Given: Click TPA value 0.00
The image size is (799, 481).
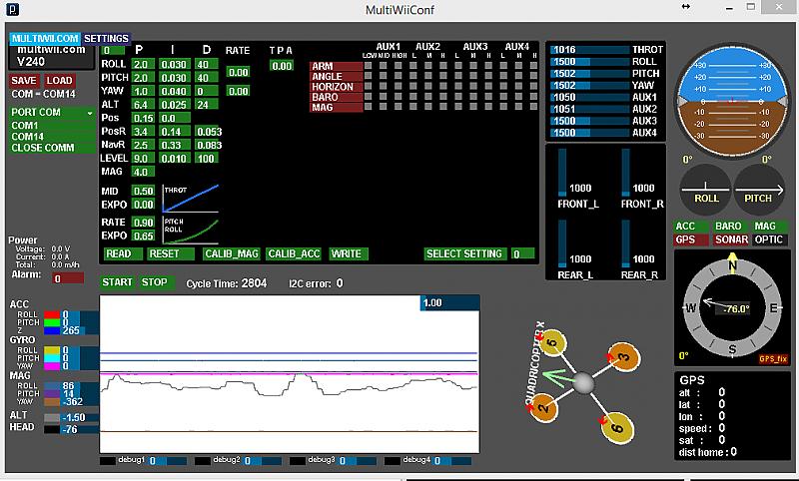Looking at the screenshot, I should [x=282, y=66].
